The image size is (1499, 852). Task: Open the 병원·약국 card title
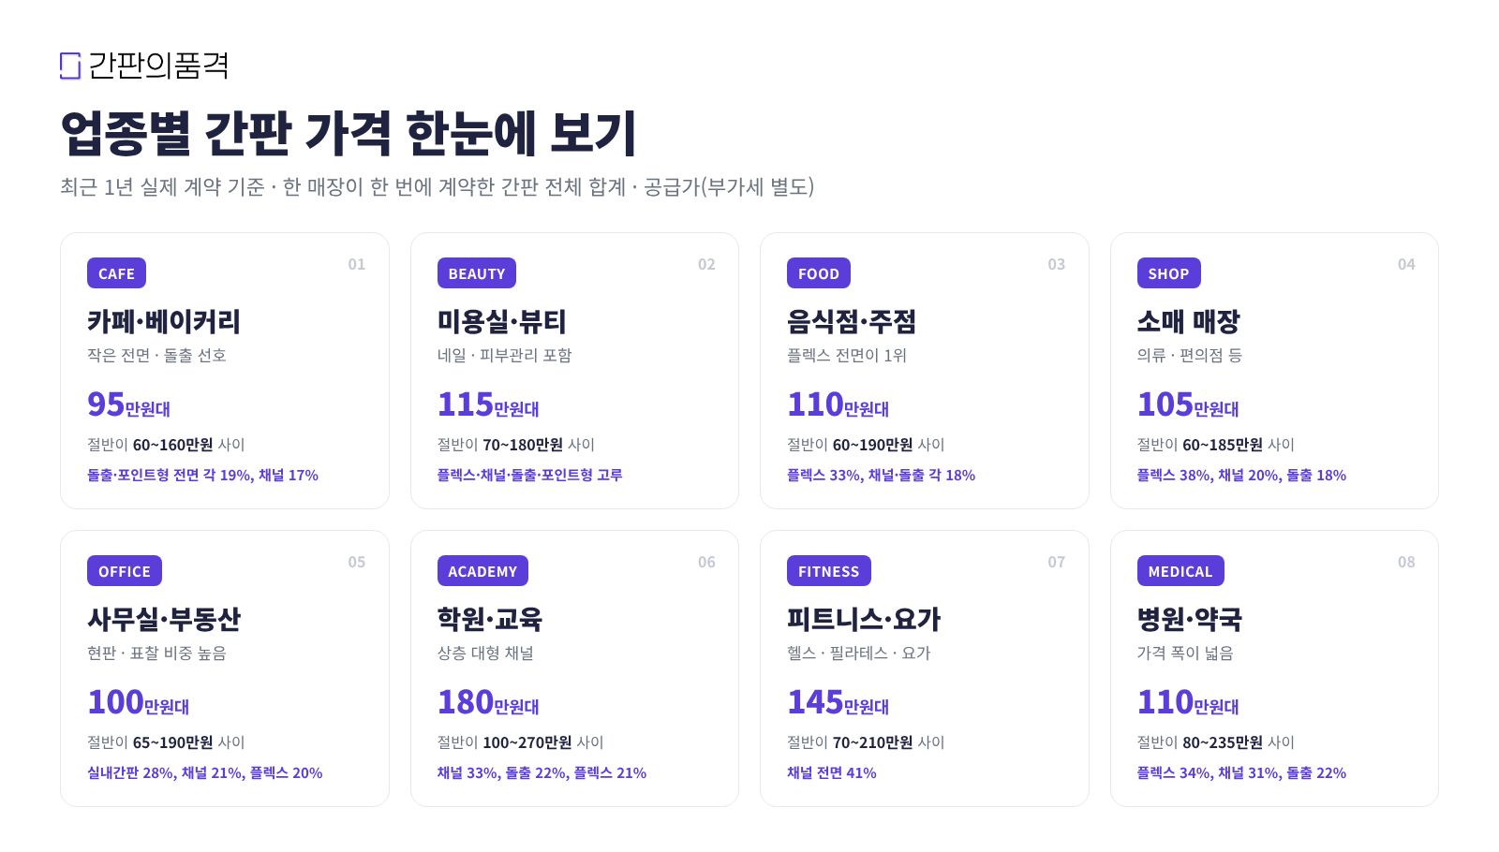[1190, 619]
